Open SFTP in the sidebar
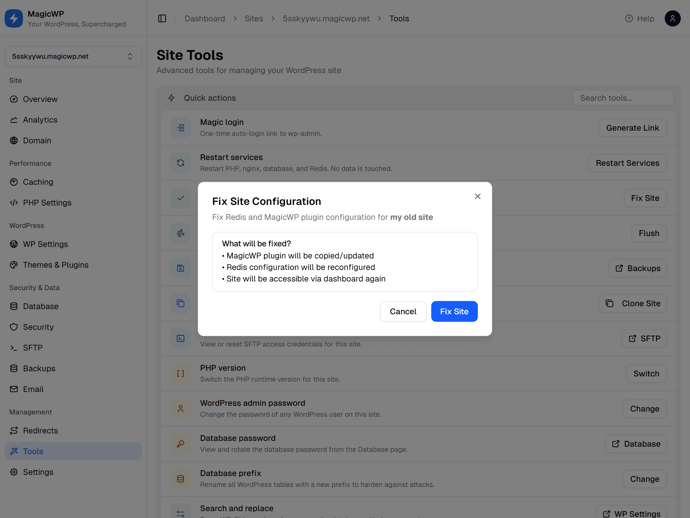The height and width of the screenshot is (518, 690). [73, 348]
